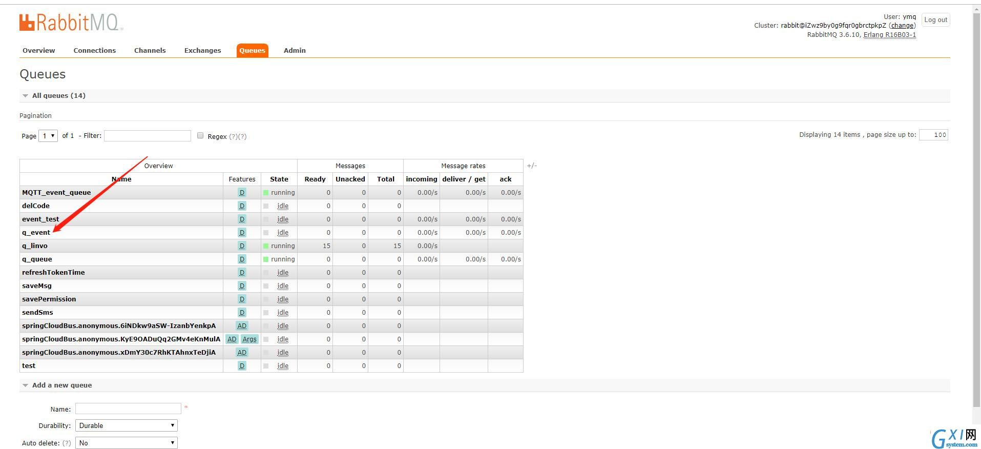Switch to the Connections tab
Image resolution: width=981 pixels, height=449 pixels.
[x=95, y=50]
